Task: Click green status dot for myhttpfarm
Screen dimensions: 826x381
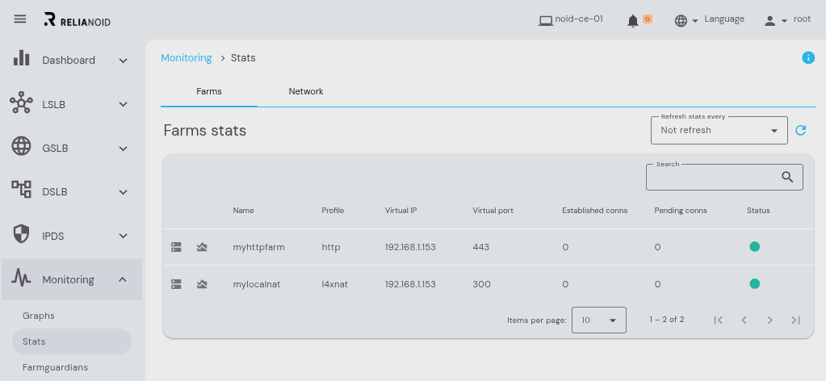Action: 754,247
